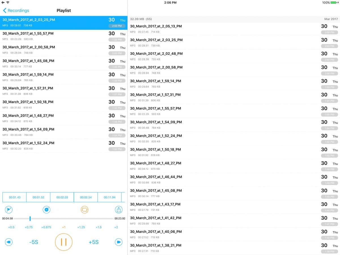Tap the blue timer icon above the scrubber
The height and width of the screenshot is (255, 340).
click(x=46, y=210)
